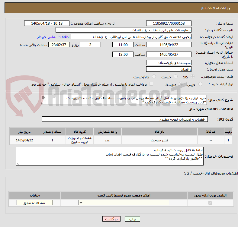Click the فیلتر سوخت table row
238x227 pixels.
coord(121,140)
